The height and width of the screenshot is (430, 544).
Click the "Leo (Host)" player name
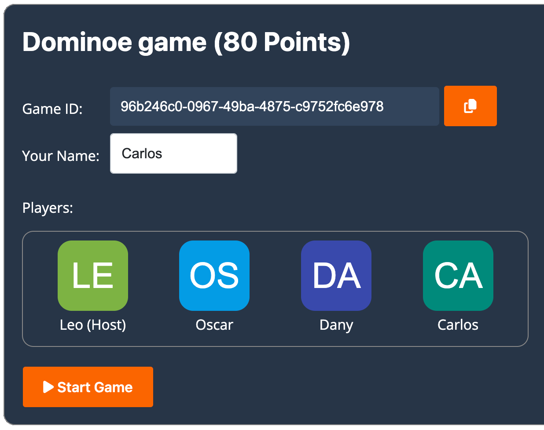coord(93,325)
